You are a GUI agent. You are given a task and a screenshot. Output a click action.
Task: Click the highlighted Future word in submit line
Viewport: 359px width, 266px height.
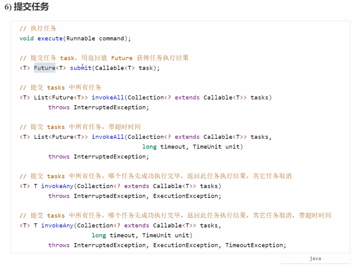point(44,68)
